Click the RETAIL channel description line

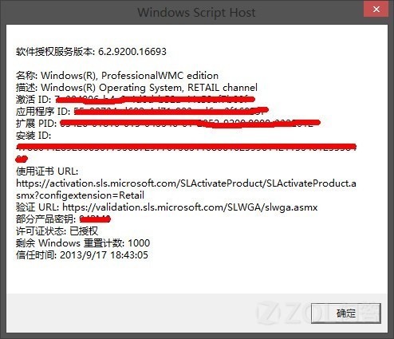click(x=136, y=88)
